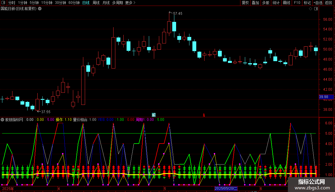Click the 39.98 price label on axis
The height and width of the screenshot is (192, 335).
click(323, 97)
